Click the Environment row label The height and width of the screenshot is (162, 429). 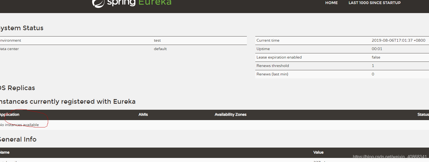click(x=11, y=40)
